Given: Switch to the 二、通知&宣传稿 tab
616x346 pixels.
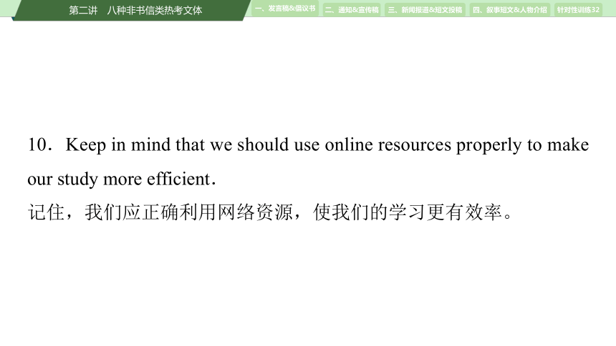Looking at the screenshot, I should click(x=352, y=10).
